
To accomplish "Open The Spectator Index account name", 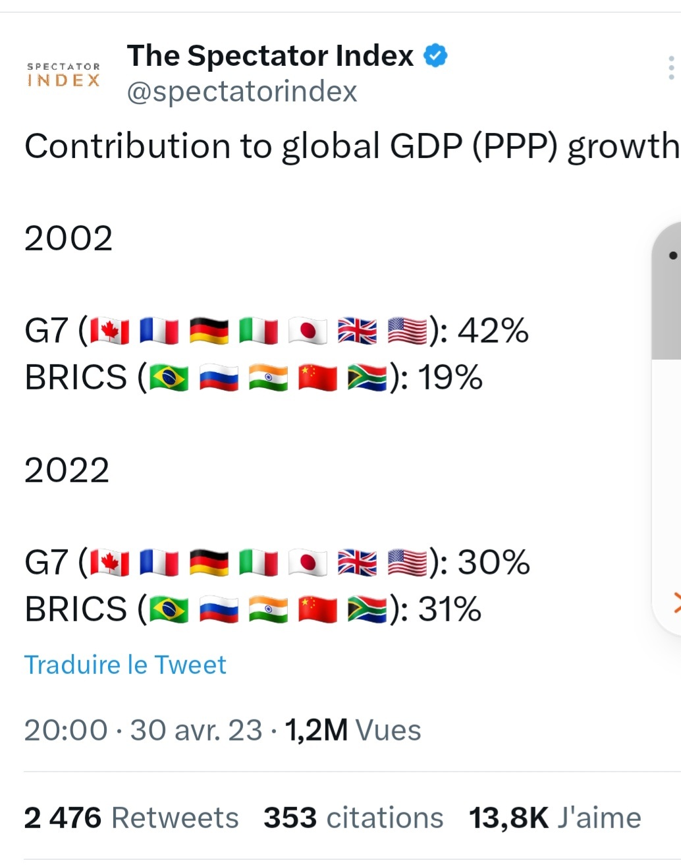I will point(270,56).
